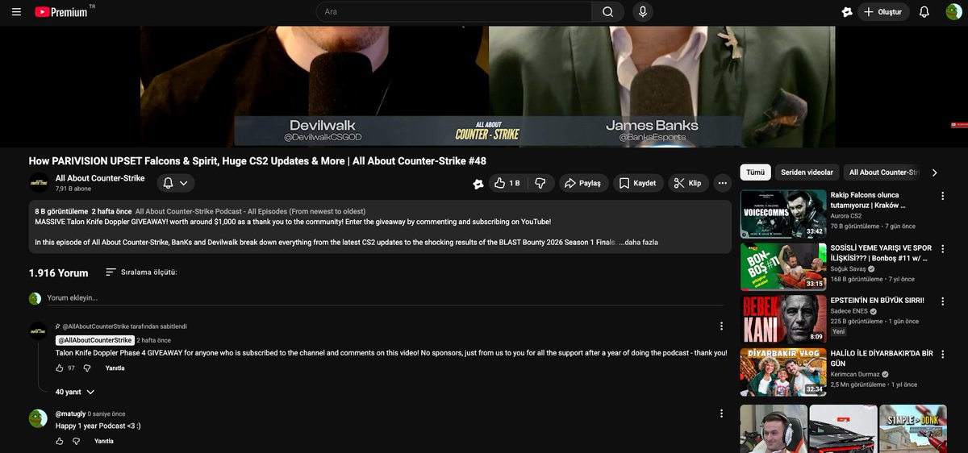This screenshot has height=453, width=968.
Task: Save the video with Kaydet
Action: point(638,183)
